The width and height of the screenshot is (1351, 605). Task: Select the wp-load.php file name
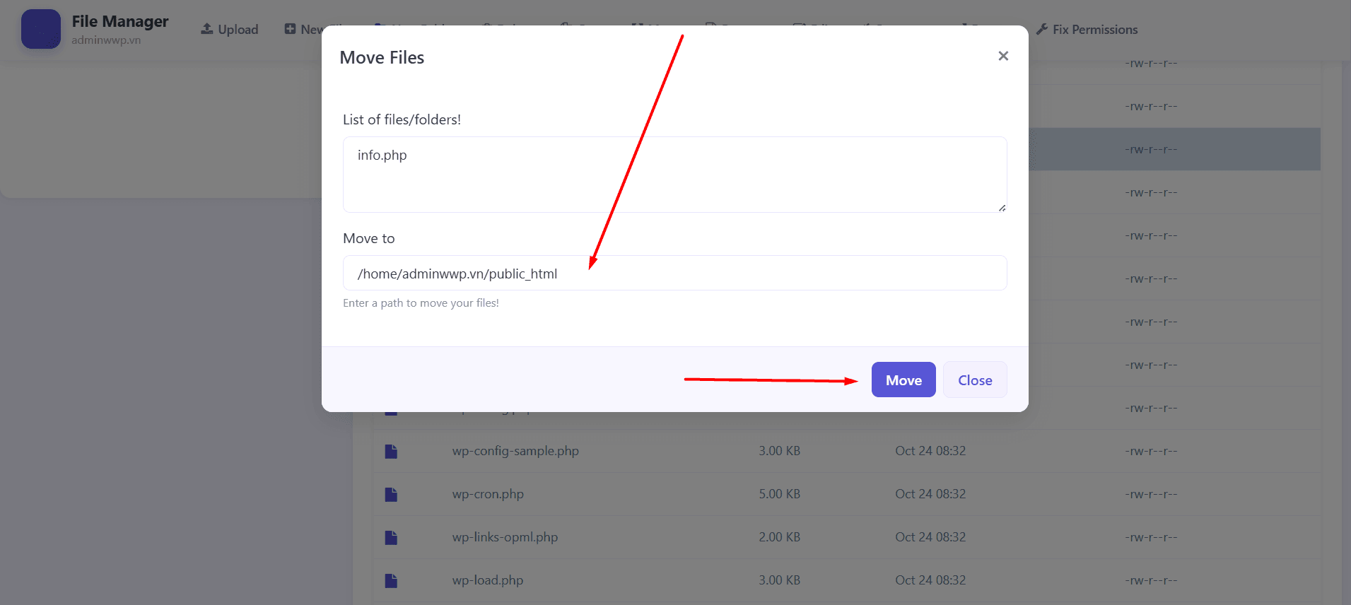(x=488, y=580)
